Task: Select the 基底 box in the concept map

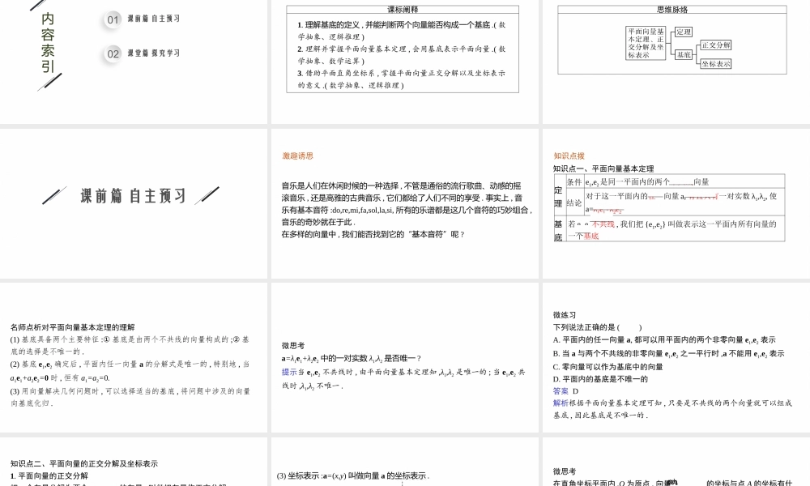Action: (x=684, y=55)
